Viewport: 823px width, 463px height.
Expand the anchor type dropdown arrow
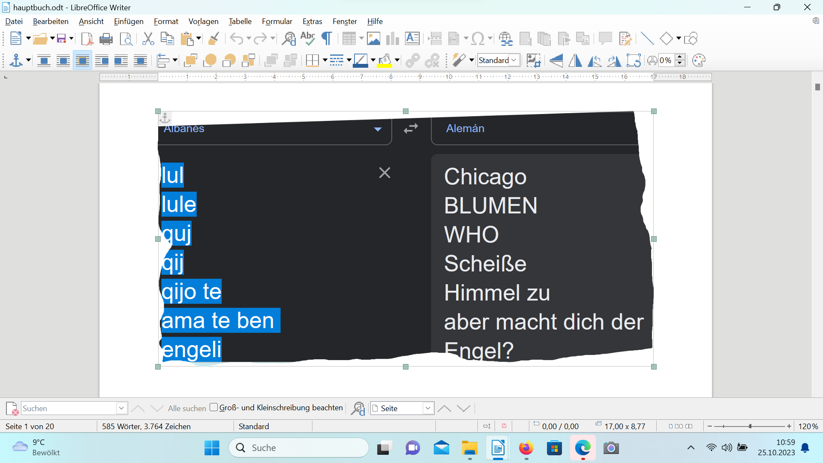click(x=28, y=60)
